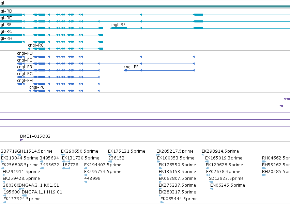
Task: Open the cngl-RB transcript label
Action: pos(6,25)
